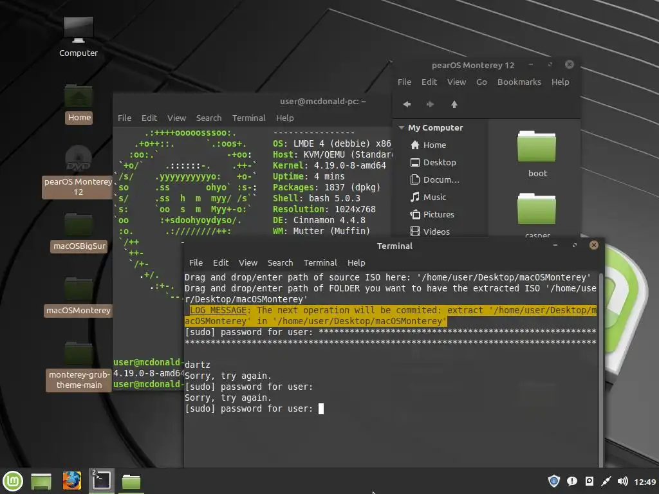Click the Show Desktop taskbar icon
This screenshot has width=659, height=494.
(x=41, y=481)
